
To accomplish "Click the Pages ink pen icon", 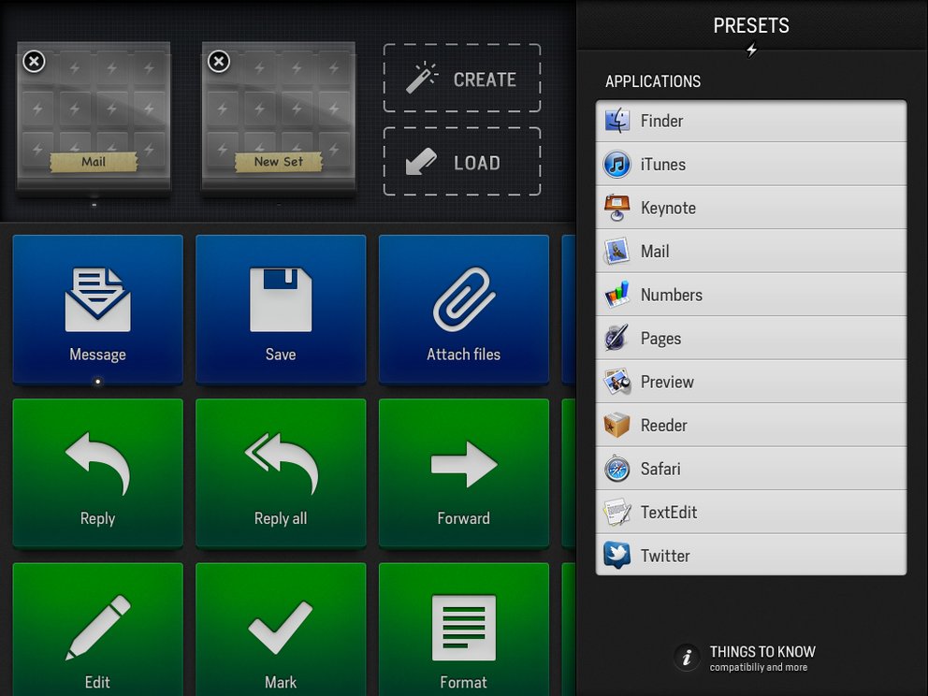I will click(616, 339).
